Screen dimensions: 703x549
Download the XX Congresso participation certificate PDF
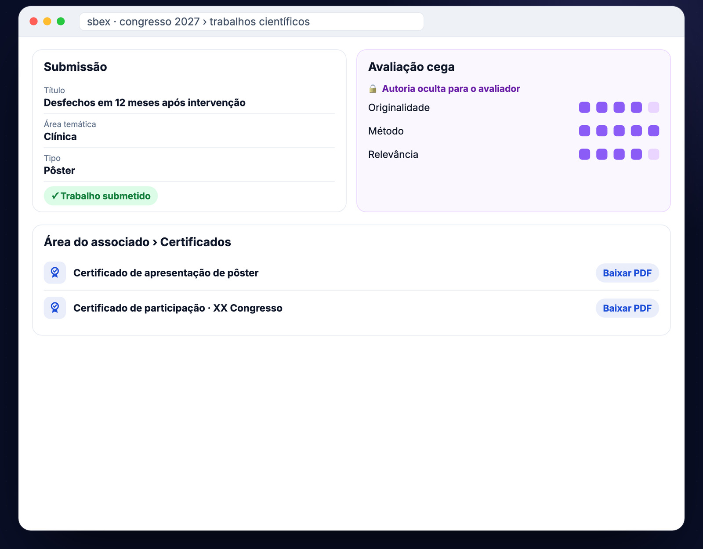(x=627, y=308)
